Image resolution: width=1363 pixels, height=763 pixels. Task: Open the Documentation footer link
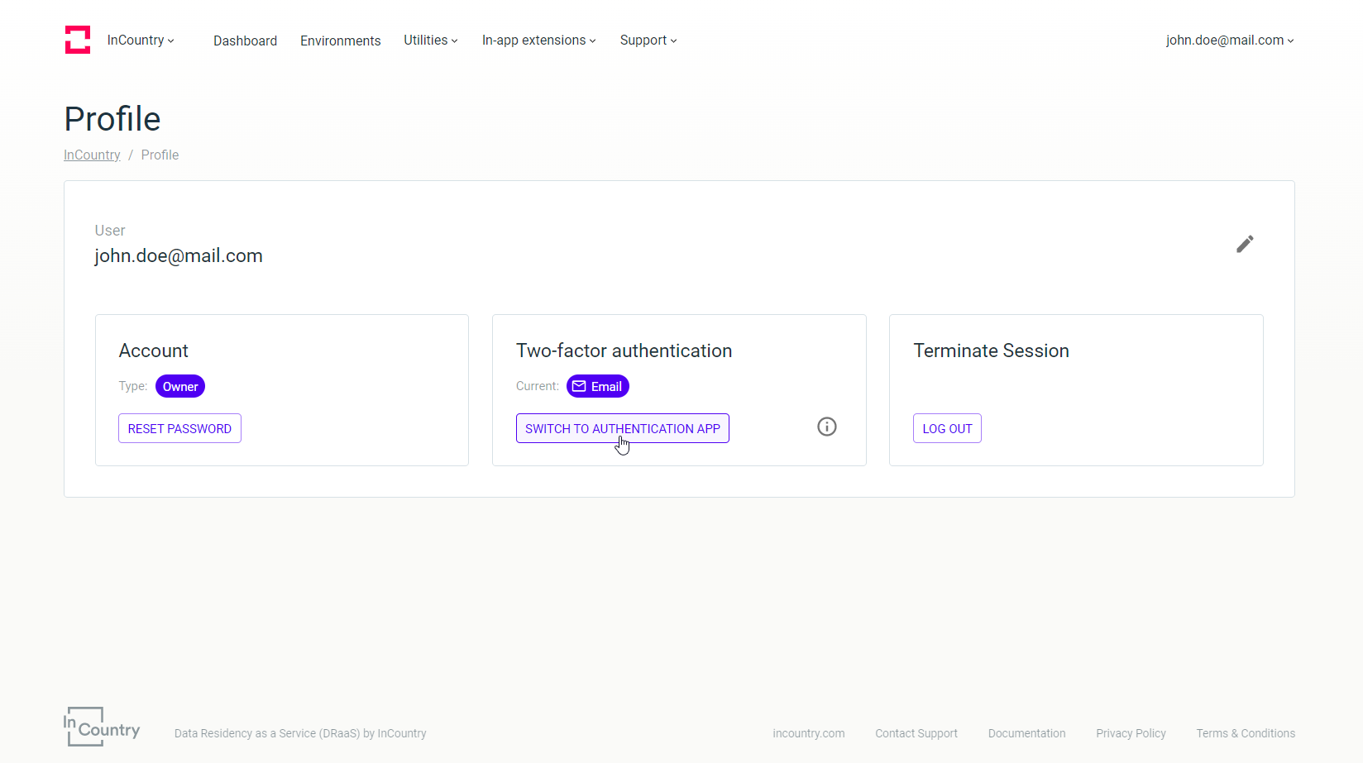pyautogui.click(x=1026, y=733)
